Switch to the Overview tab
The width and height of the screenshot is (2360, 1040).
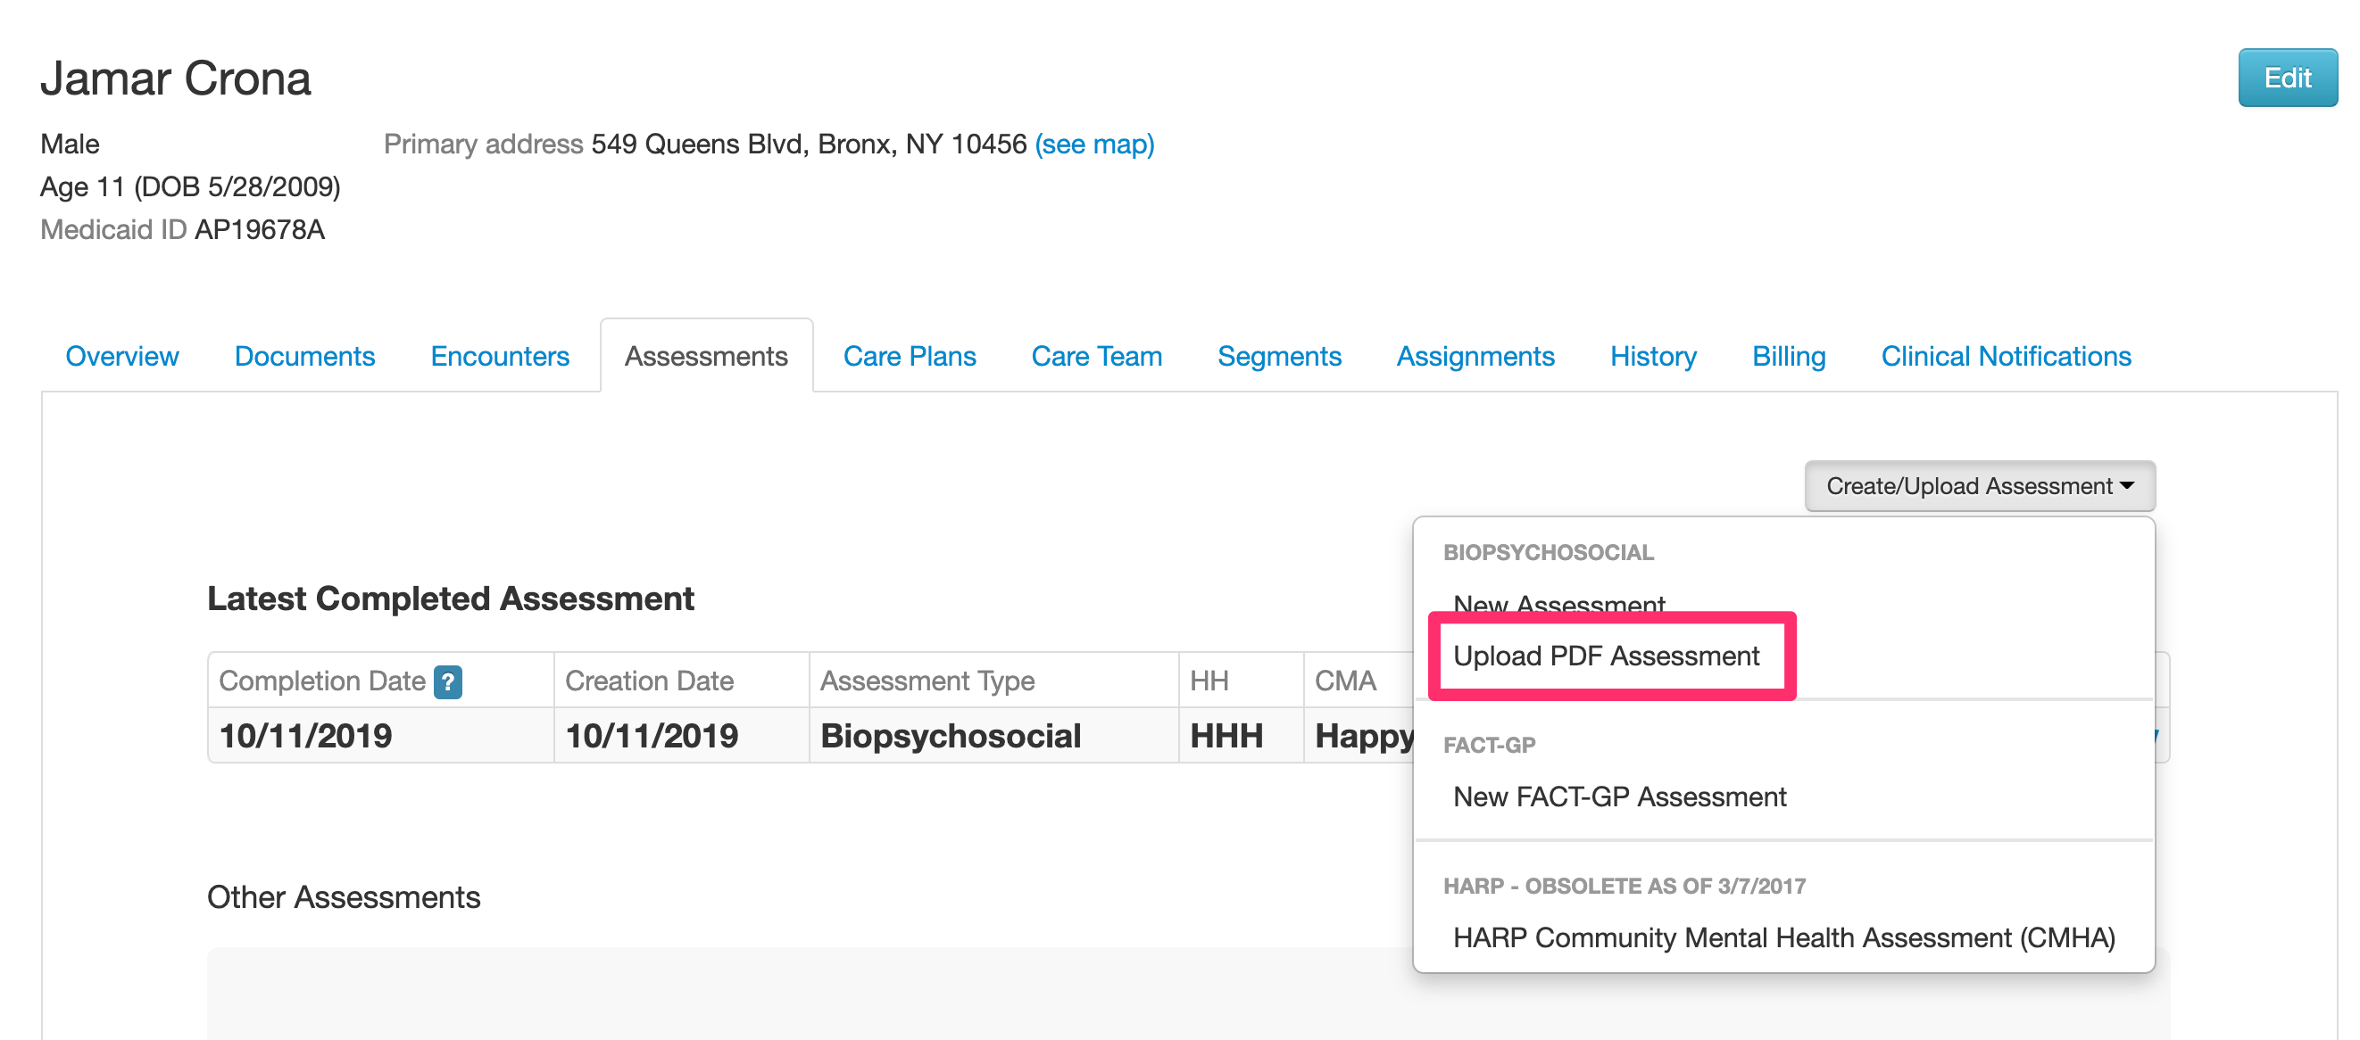(x=122, y=356)
